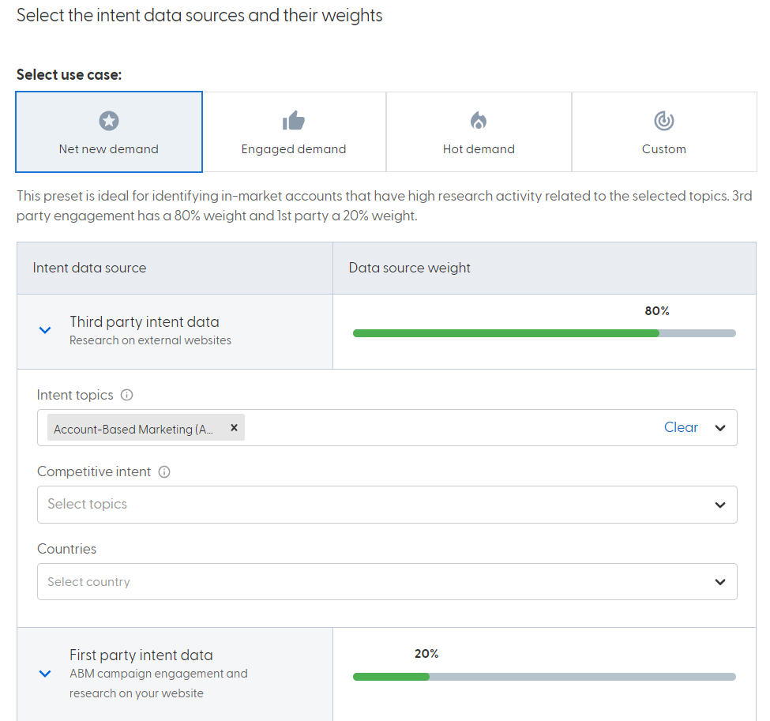Viewport: 770px width, 721px height.
Task: Click the thumbs-up icon for Engaged demand
Action: pyautogui.click(x=293, y=120)
